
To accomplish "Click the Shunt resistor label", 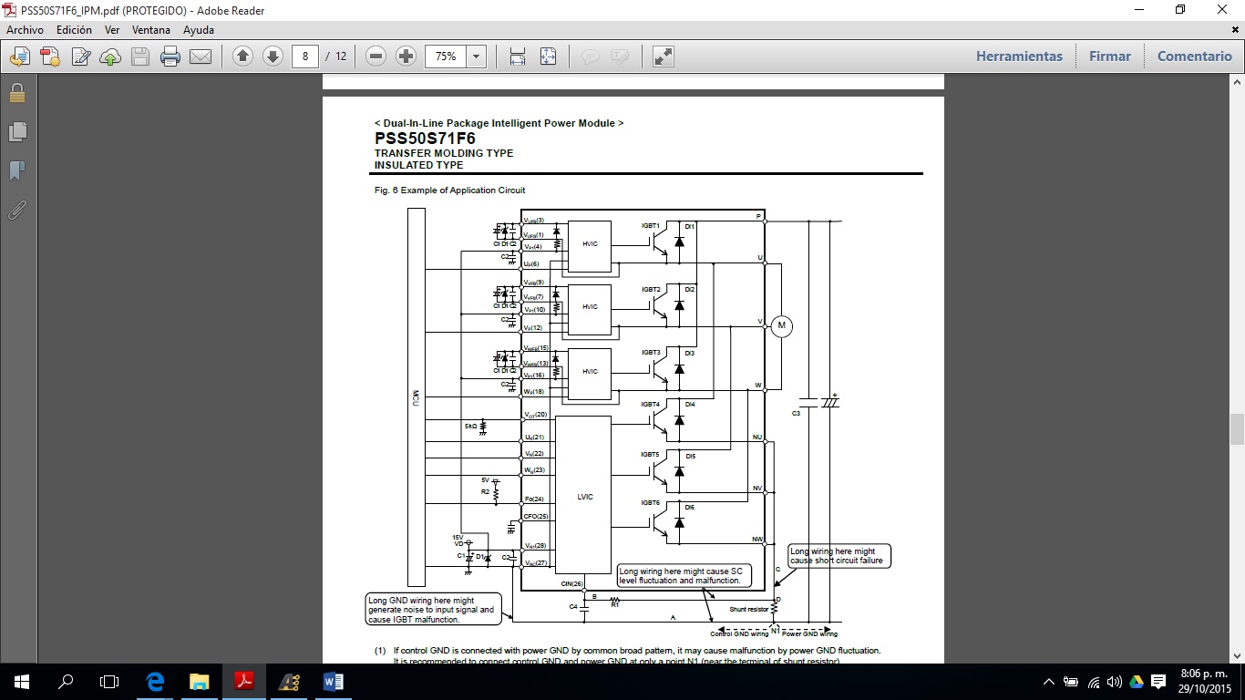I will coord(749,609).
